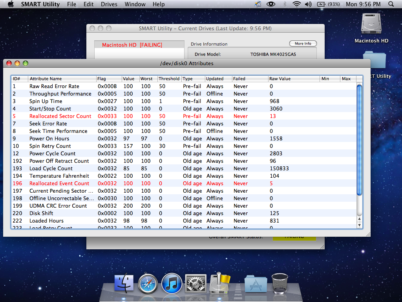The width and height of the screenshot is (402, 302).
Task: Select the Temperature Fahrenheit row
Action: pyautogui.click(x=184, y=176)
